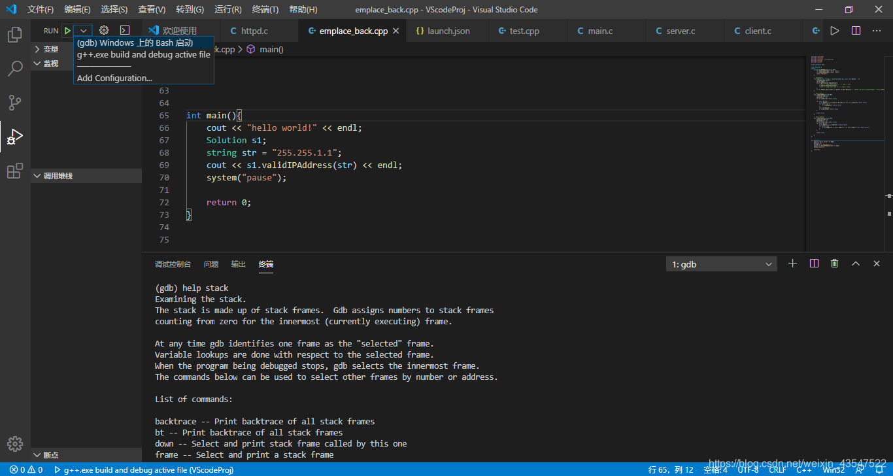Change C++ language mode
Image resolution: width=893 pixels, height=476 pixels.
pyautogui.click(x=803, y=469)
